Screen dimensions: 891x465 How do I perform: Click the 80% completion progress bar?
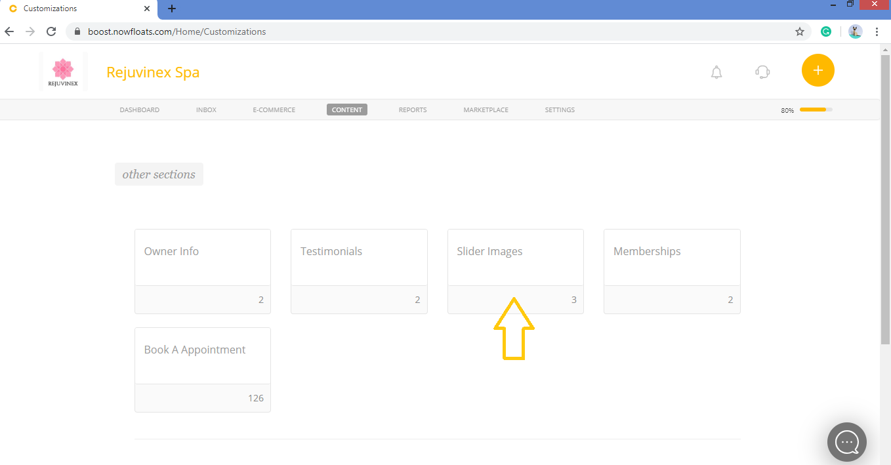click(814, 110)
